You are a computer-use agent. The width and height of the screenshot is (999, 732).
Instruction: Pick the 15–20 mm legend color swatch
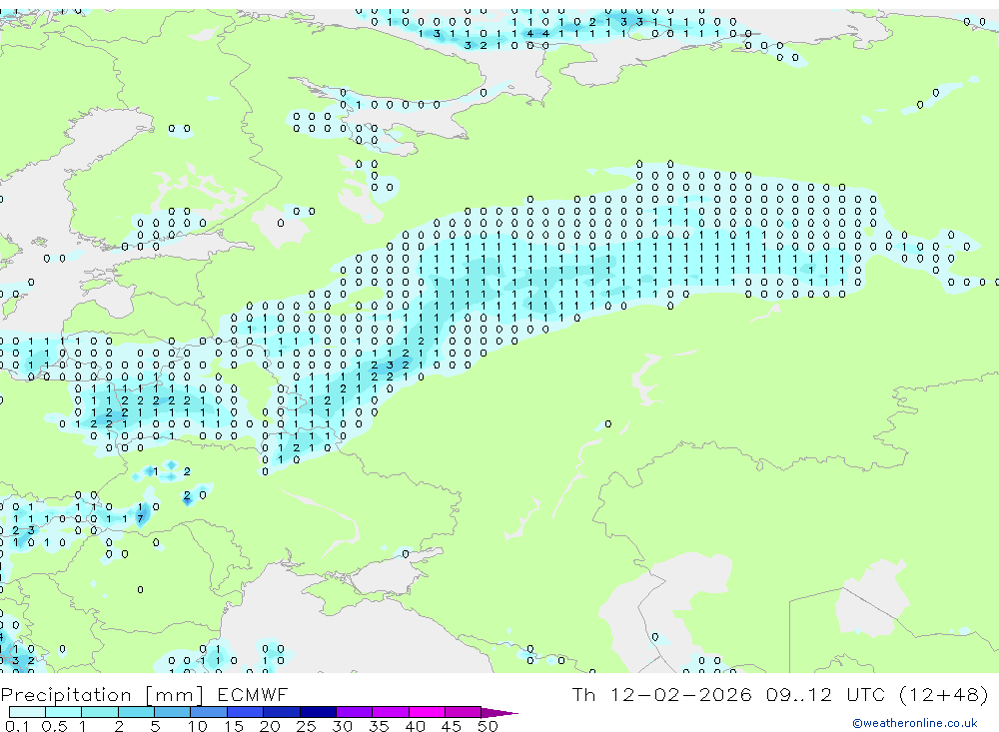(x=246, y=712)
